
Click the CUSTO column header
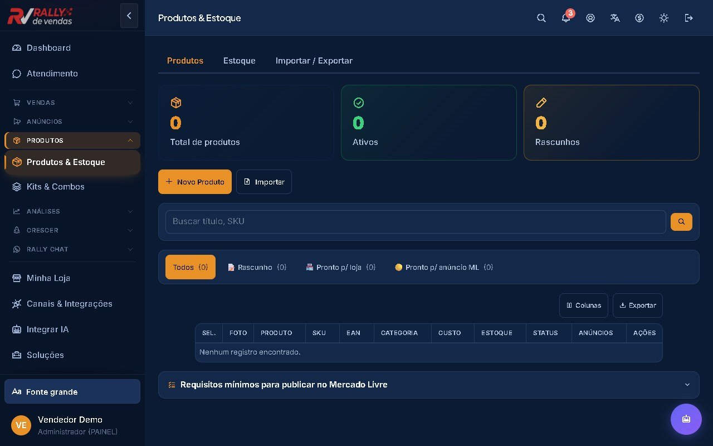click(x=453, y=333)
